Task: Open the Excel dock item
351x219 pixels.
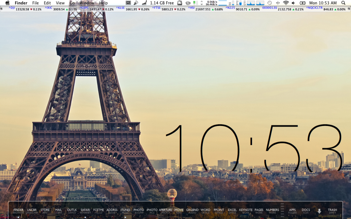Action: [232, 211]
